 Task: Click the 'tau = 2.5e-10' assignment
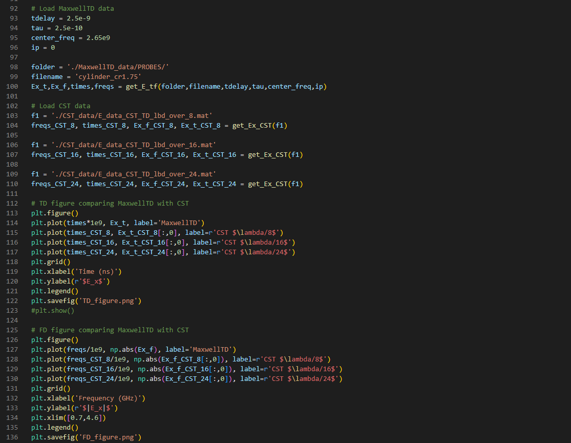57,28
